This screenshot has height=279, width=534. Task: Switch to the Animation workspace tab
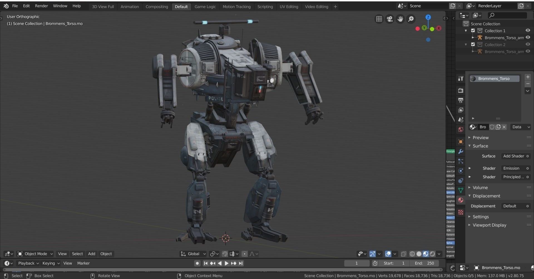130,6
